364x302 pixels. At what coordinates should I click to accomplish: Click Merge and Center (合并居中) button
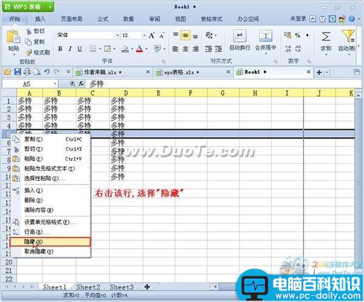point(266,41)
